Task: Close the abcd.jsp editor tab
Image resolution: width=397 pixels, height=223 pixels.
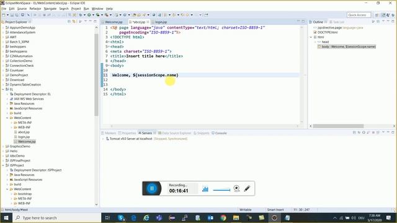Action: (x=148, y=22)
